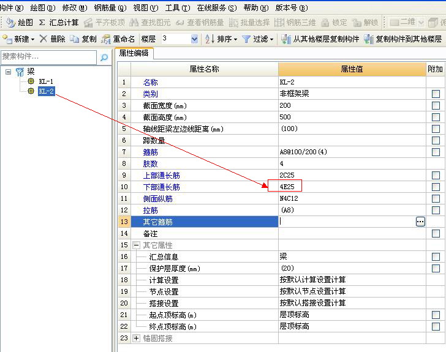
Task: Click the 汇总计算 sigma icon
Action: [x=42, y=23]
